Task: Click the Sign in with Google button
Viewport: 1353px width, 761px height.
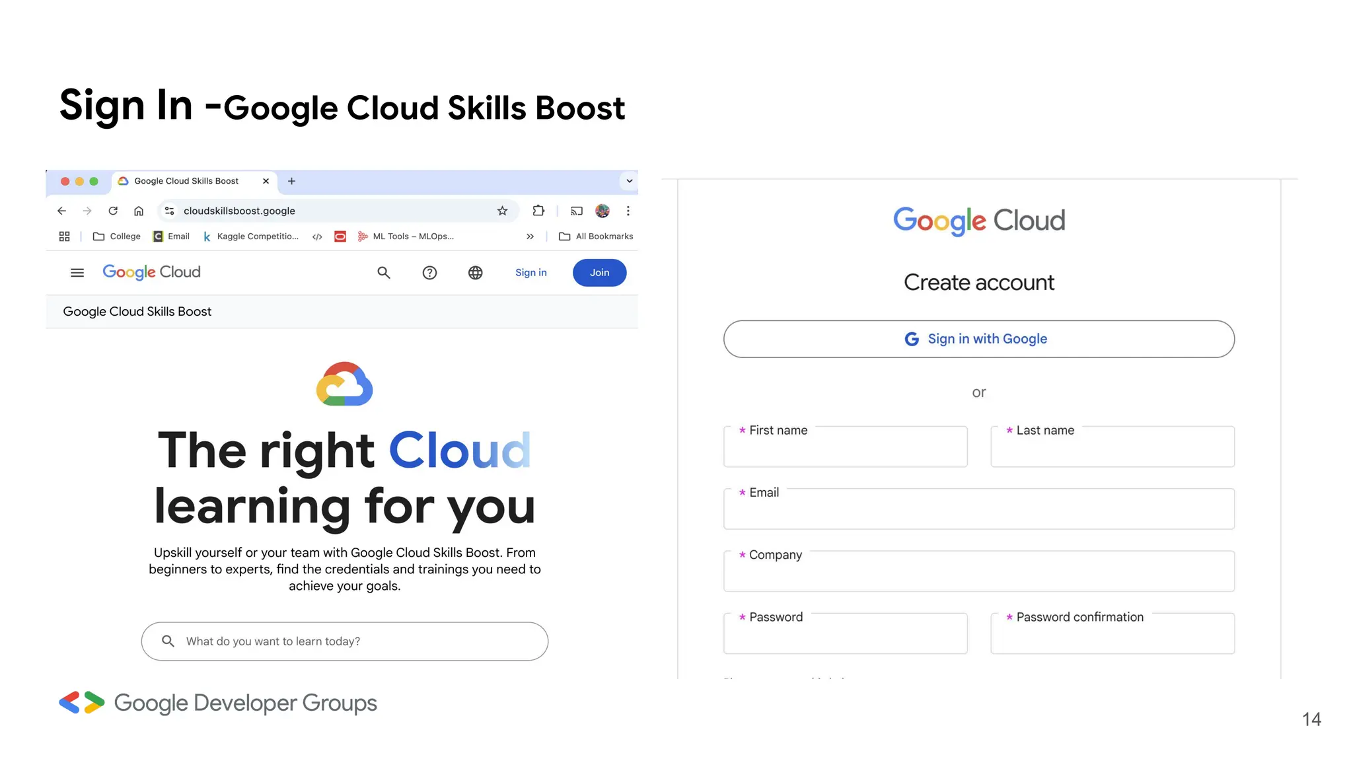Action: pyautogui.click(x=978, y=339)
